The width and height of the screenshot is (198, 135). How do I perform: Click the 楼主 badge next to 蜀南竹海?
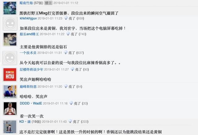(x=48, y=3)
